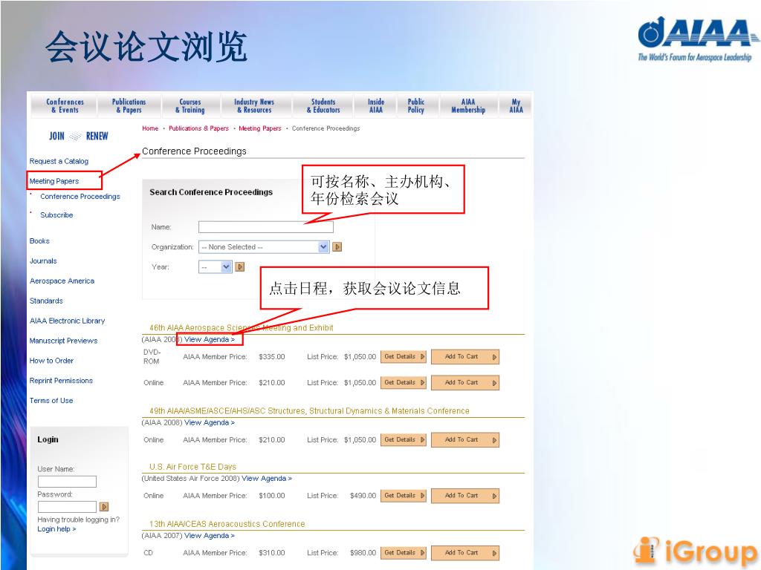Get Details for U.S. Air Force T&E Days
The height and width of the screenshot is (570, 761).
(404, 496)
